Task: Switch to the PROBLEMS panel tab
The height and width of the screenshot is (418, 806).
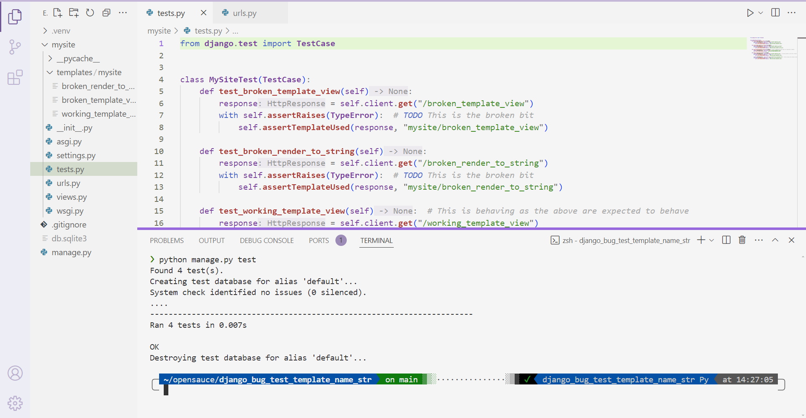Action: point(167,240)
